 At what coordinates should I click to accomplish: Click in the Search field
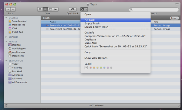click(x=154, y=10)
